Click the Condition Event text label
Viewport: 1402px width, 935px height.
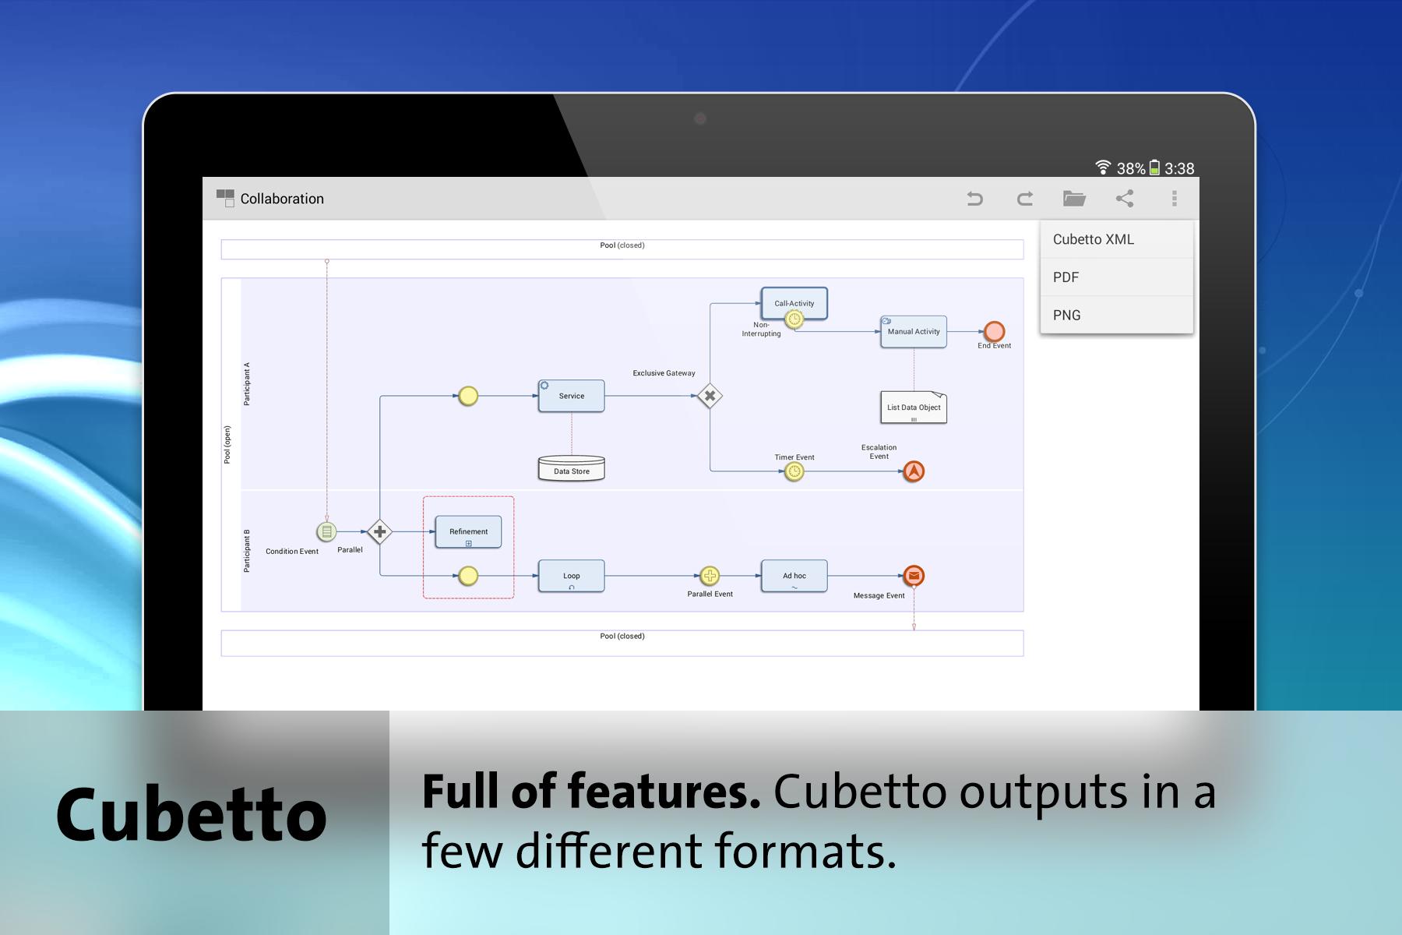[292, 552]
